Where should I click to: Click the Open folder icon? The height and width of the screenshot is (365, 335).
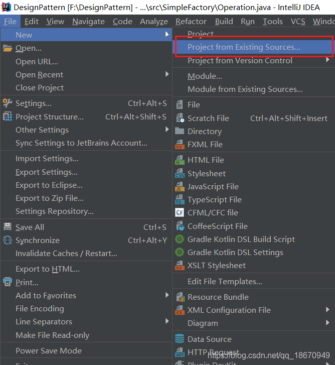click(8, 48)
